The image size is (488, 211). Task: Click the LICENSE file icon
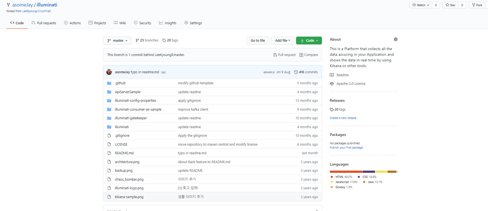tap(109, 144)
